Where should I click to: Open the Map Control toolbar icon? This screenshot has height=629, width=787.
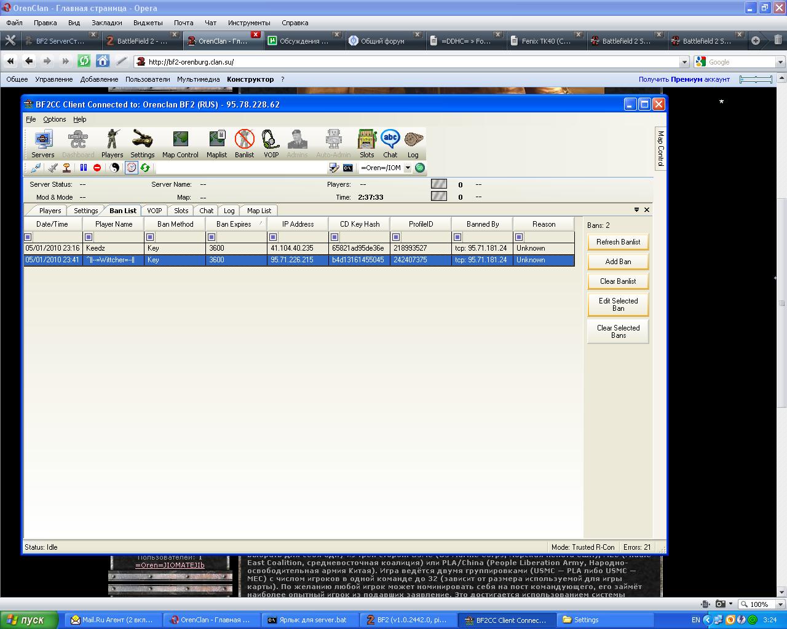pyautogui.click(x=180, y=144)
